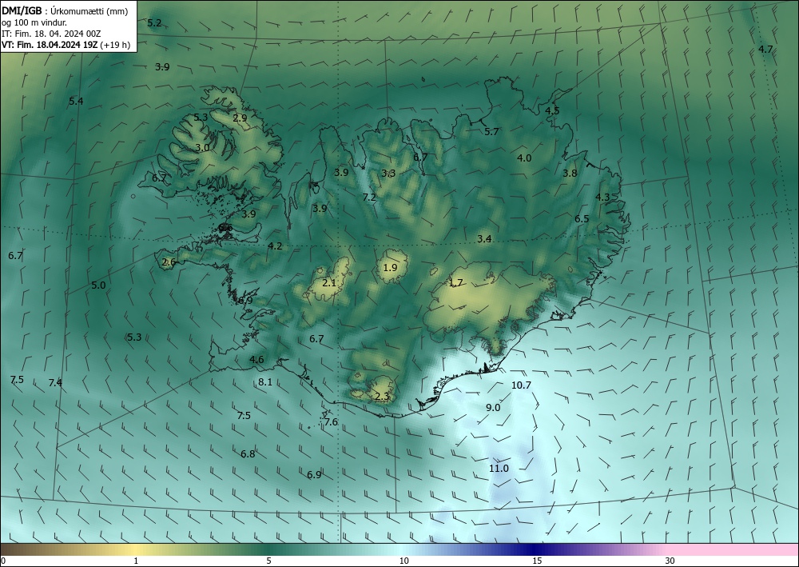The width and height of the screenshot is (799, 567).
Task: Click the value 6.5 in east Iceland
Action: pos(582,219)
